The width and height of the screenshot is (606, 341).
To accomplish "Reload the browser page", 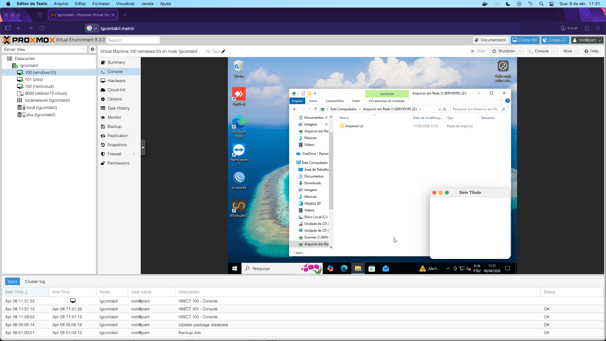I will tap(42, 28).
